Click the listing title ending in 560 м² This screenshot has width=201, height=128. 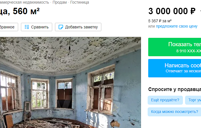[20, 11]
